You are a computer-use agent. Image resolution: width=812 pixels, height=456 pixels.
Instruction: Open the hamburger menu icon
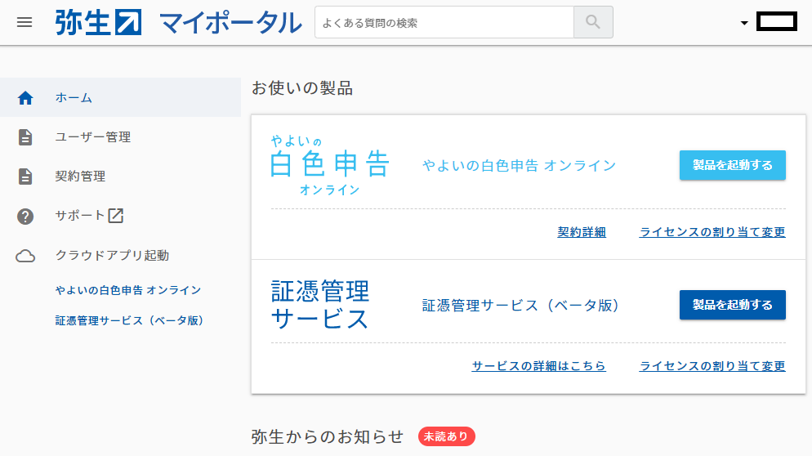25,22
